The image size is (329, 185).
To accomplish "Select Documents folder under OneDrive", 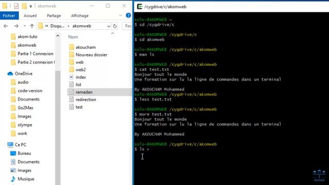I will coord(28,99).
